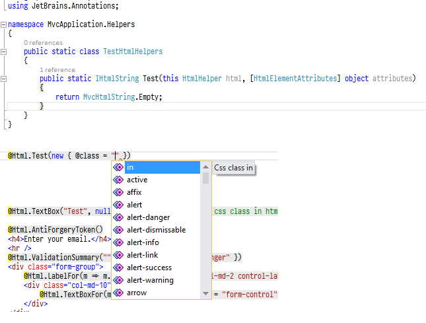This screenshot has width=426, height=323.
Task: Open '0 references' CodeLens above class
Action: [43, 42]
